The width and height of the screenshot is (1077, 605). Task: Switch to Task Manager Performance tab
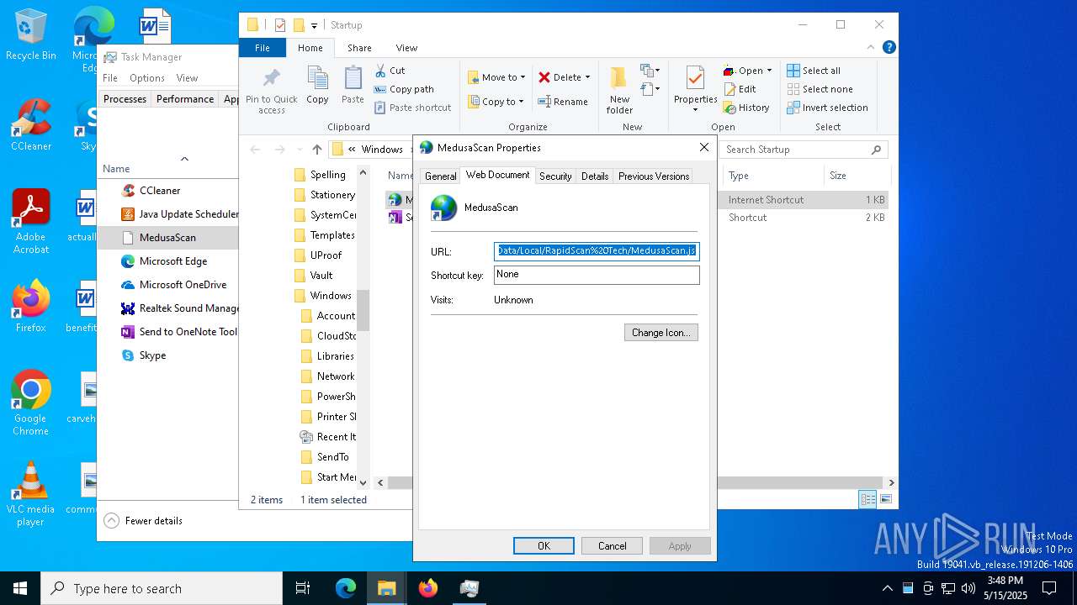(x=185, y=99)
